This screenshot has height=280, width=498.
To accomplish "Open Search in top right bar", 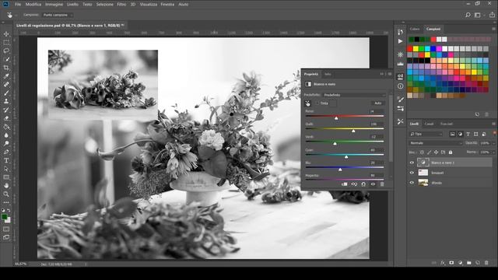I will [x=468, y=15].
